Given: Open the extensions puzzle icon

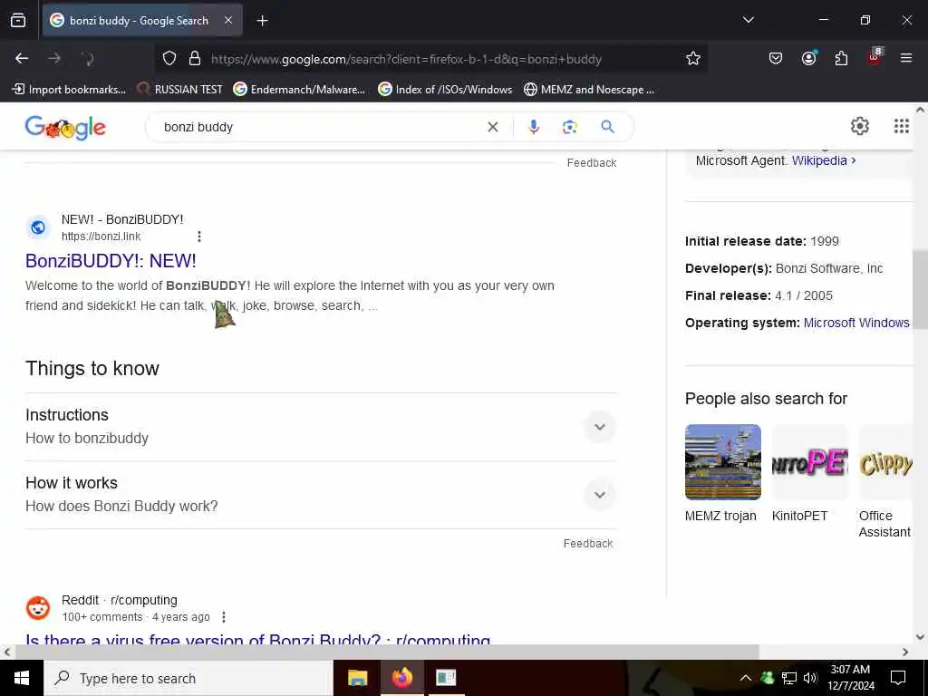Looking at the screenshot, I should click(x=841, y=58).
